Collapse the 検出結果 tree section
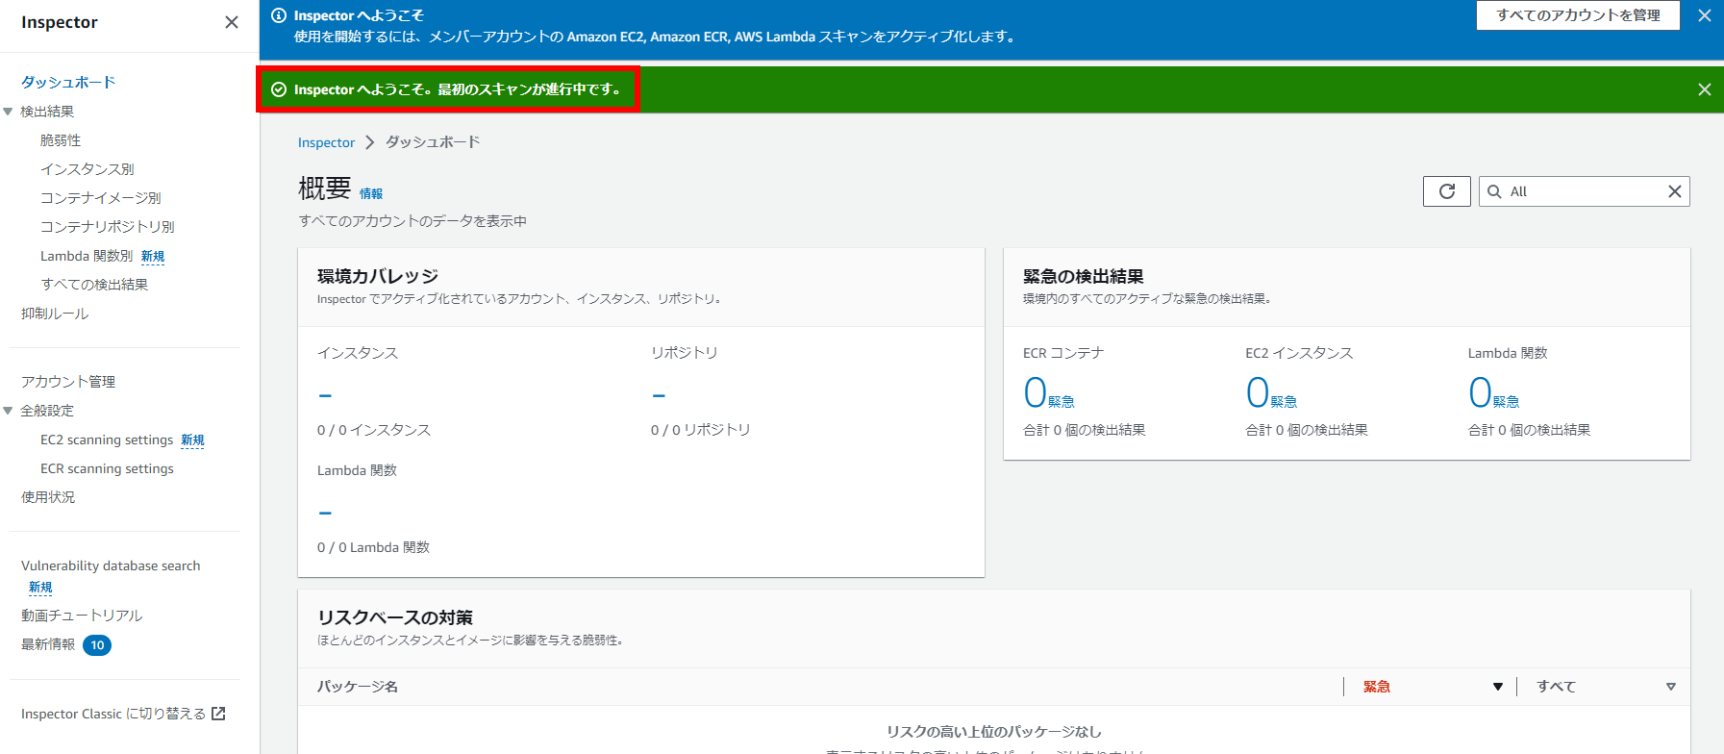 pos(8,112)
